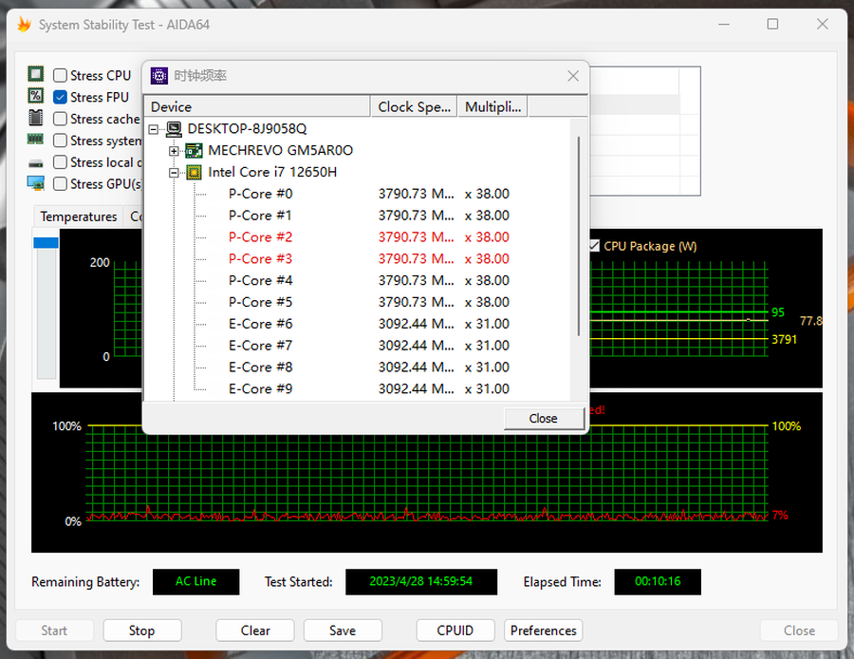854x659 pixels.
Task: Enable the Stress CPU checkbox
Action: pyautogui.click(x=60, y=75)
